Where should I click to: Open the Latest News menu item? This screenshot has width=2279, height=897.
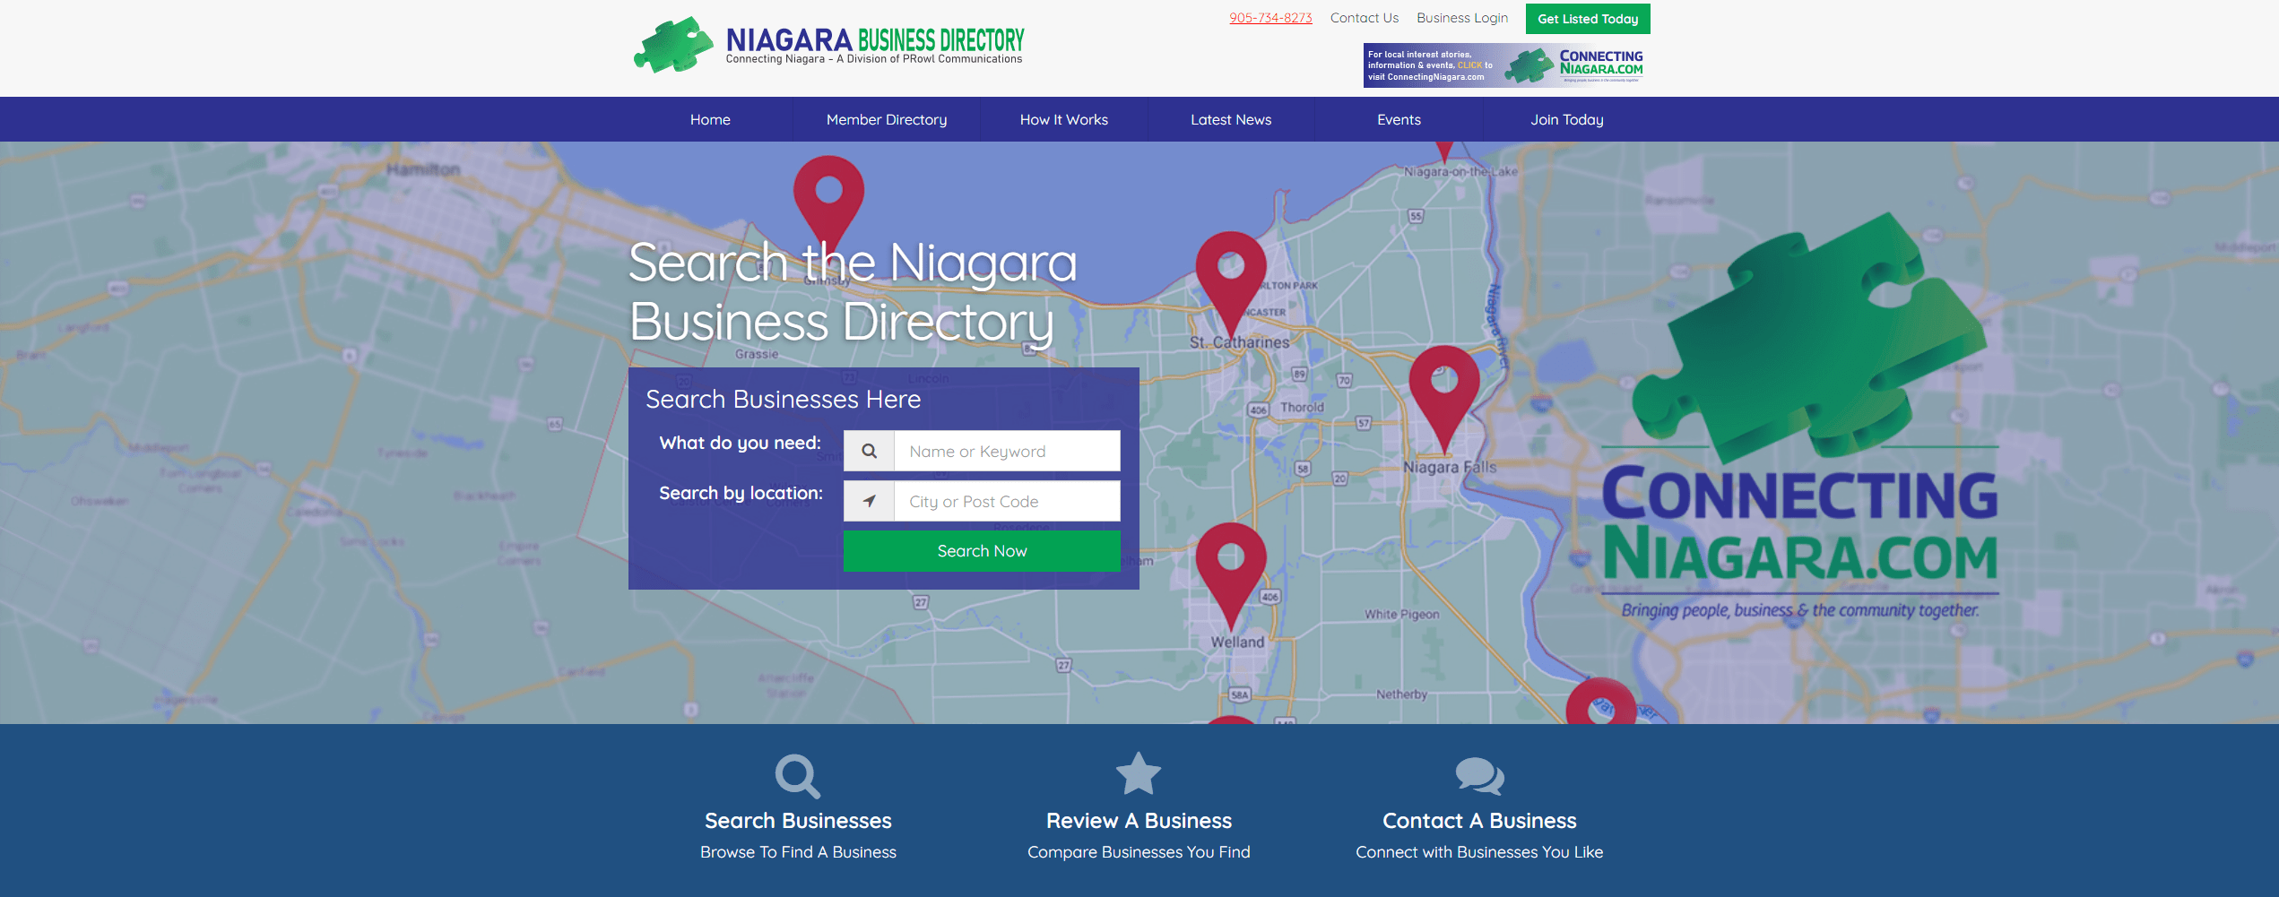[x=1231, y=119]
